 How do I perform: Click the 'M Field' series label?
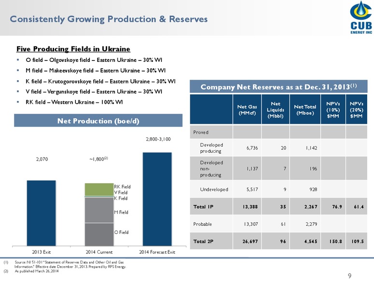tap(121, 212)
